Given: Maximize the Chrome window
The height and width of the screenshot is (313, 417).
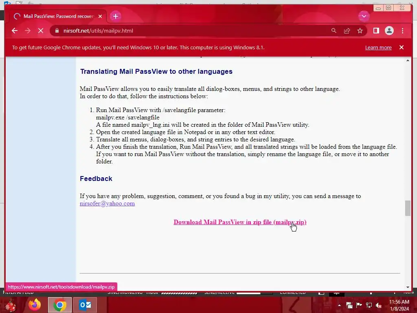Looking at the screenshot, I should coord(388,8).
